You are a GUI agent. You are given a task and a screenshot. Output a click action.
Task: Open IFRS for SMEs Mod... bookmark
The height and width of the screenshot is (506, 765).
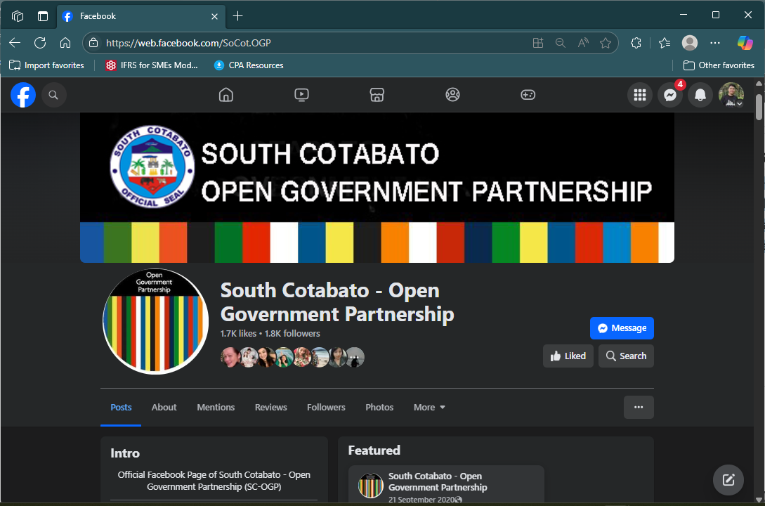click(x=152, y=65)
